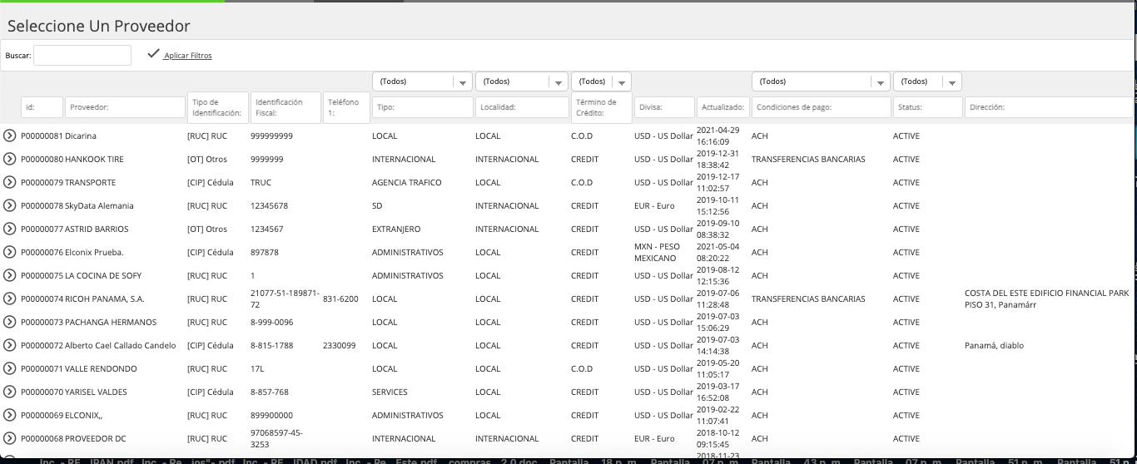Choose the arrow icon for VALLE RENDONDO

tap(9, 368)
